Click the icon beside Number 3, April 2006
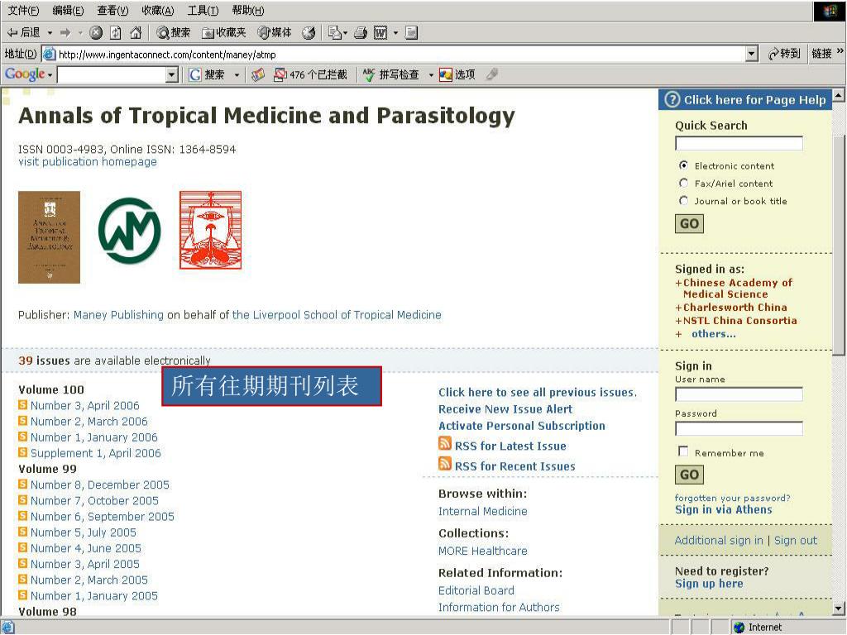 point(22,404)
